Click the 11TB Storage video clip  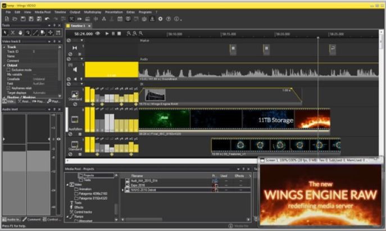point(268,119)
